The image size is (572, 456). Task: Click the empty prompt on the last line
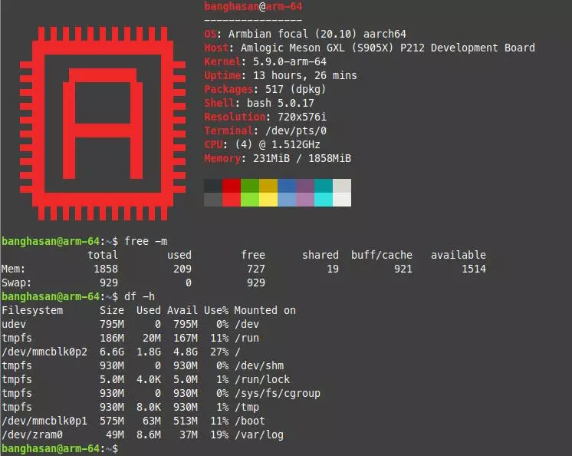coord(60,448)
